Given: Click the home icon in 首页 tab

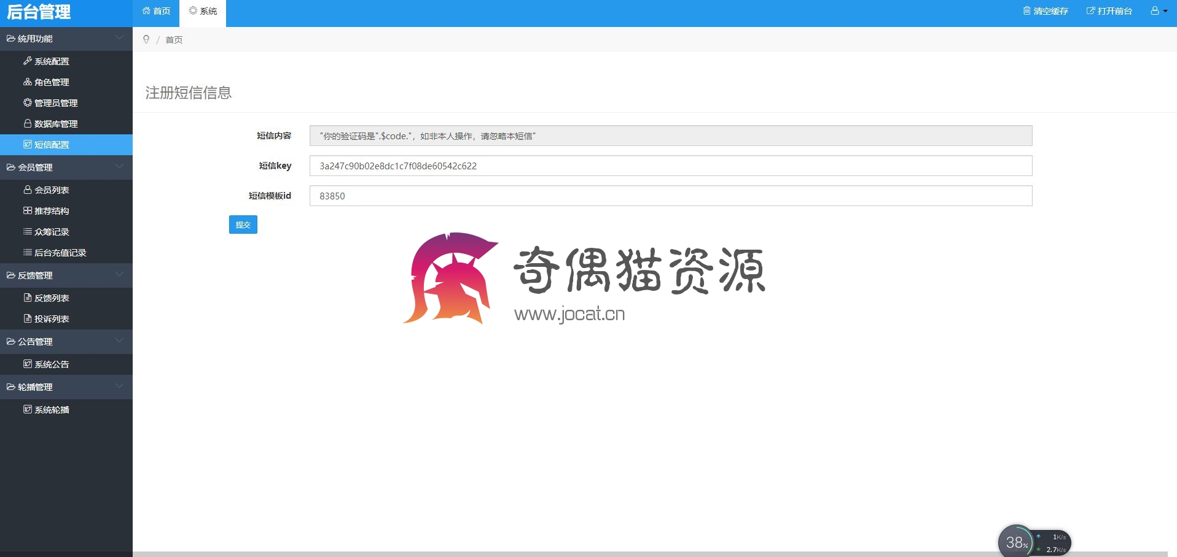Looking at the screenshot, I should coord(146,11).
